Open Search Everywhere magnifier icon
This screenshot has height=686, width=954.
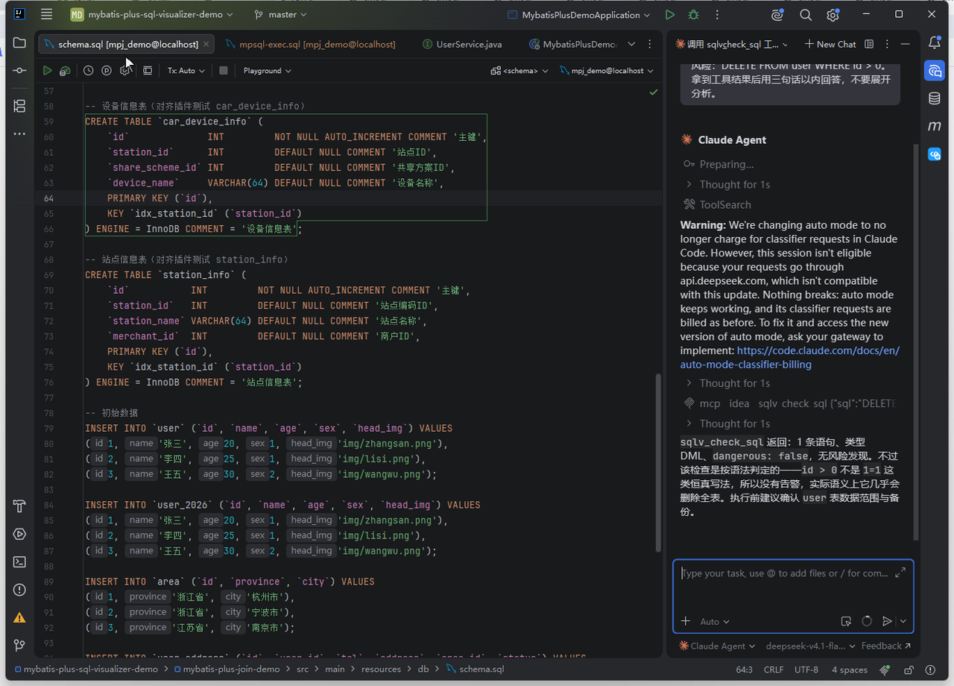[x=806, y=14]
